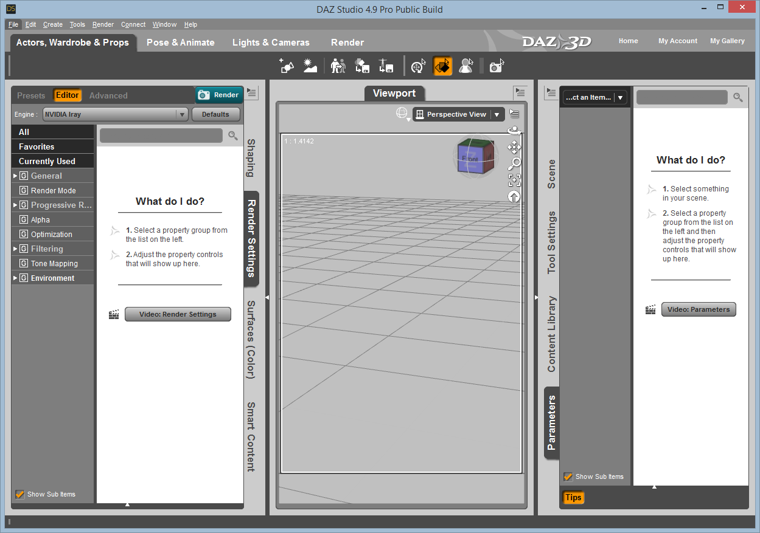Image resolution: width=760 pixels, height=533 pixels.
Task: Select the Region Navigator figure tool
Action: pyautogui.click(x=466, y=66)
